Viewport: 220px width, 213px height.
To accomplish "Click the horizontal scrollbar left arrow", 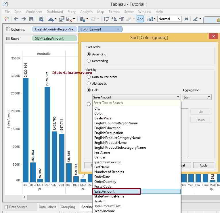I will [25, 197].
